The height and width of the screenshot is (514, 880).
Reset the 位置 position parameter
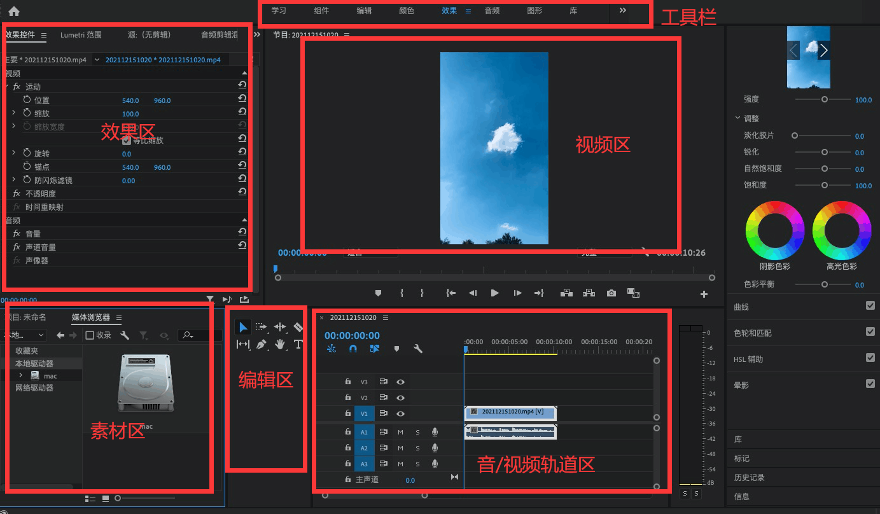[x=242, y=98]
